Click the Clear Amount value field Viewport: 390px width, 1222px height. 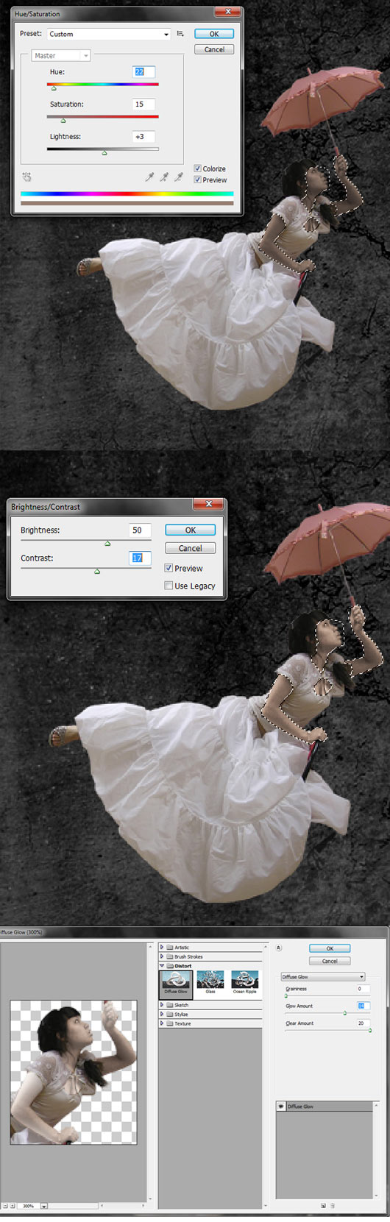coord(364,1023)
